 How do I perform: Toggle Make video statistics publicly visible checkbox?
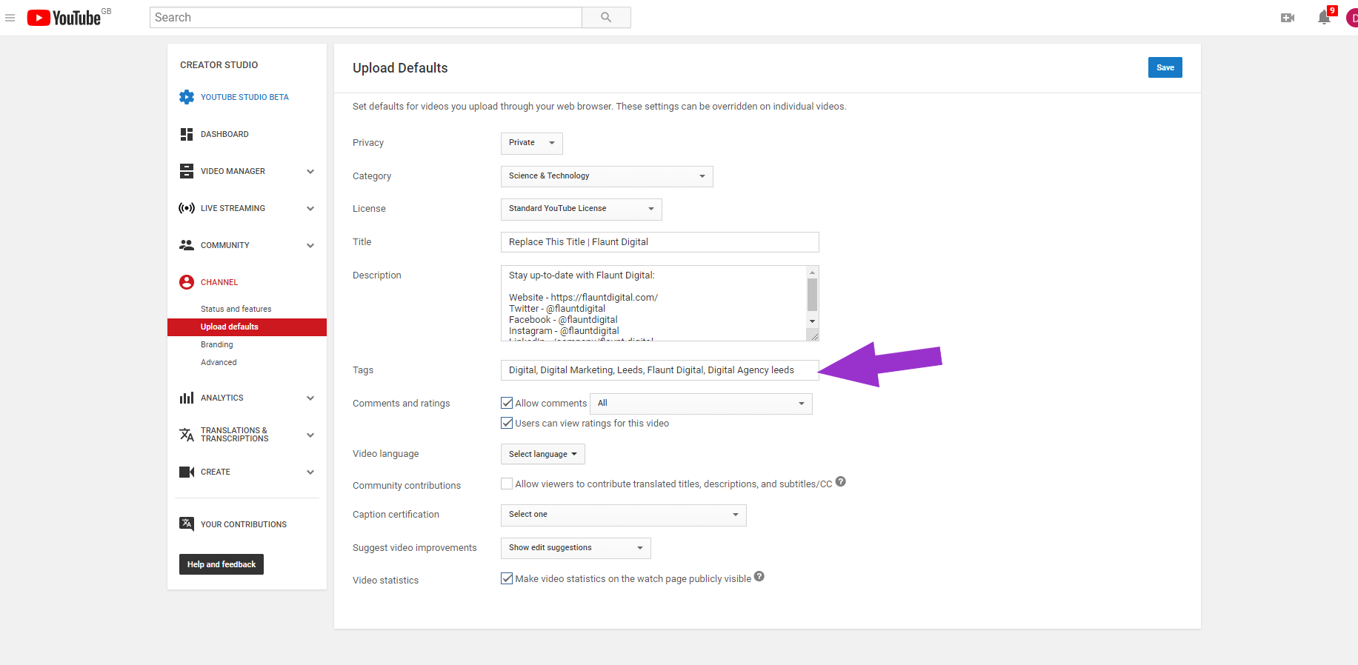pos(507,578)
